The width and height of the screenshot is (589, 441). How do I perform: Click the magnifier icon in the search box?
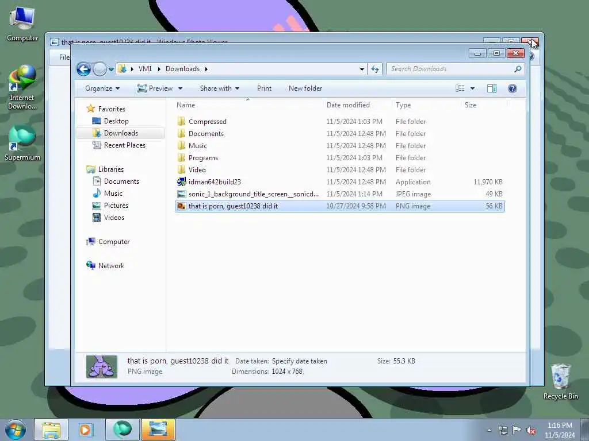518,69
